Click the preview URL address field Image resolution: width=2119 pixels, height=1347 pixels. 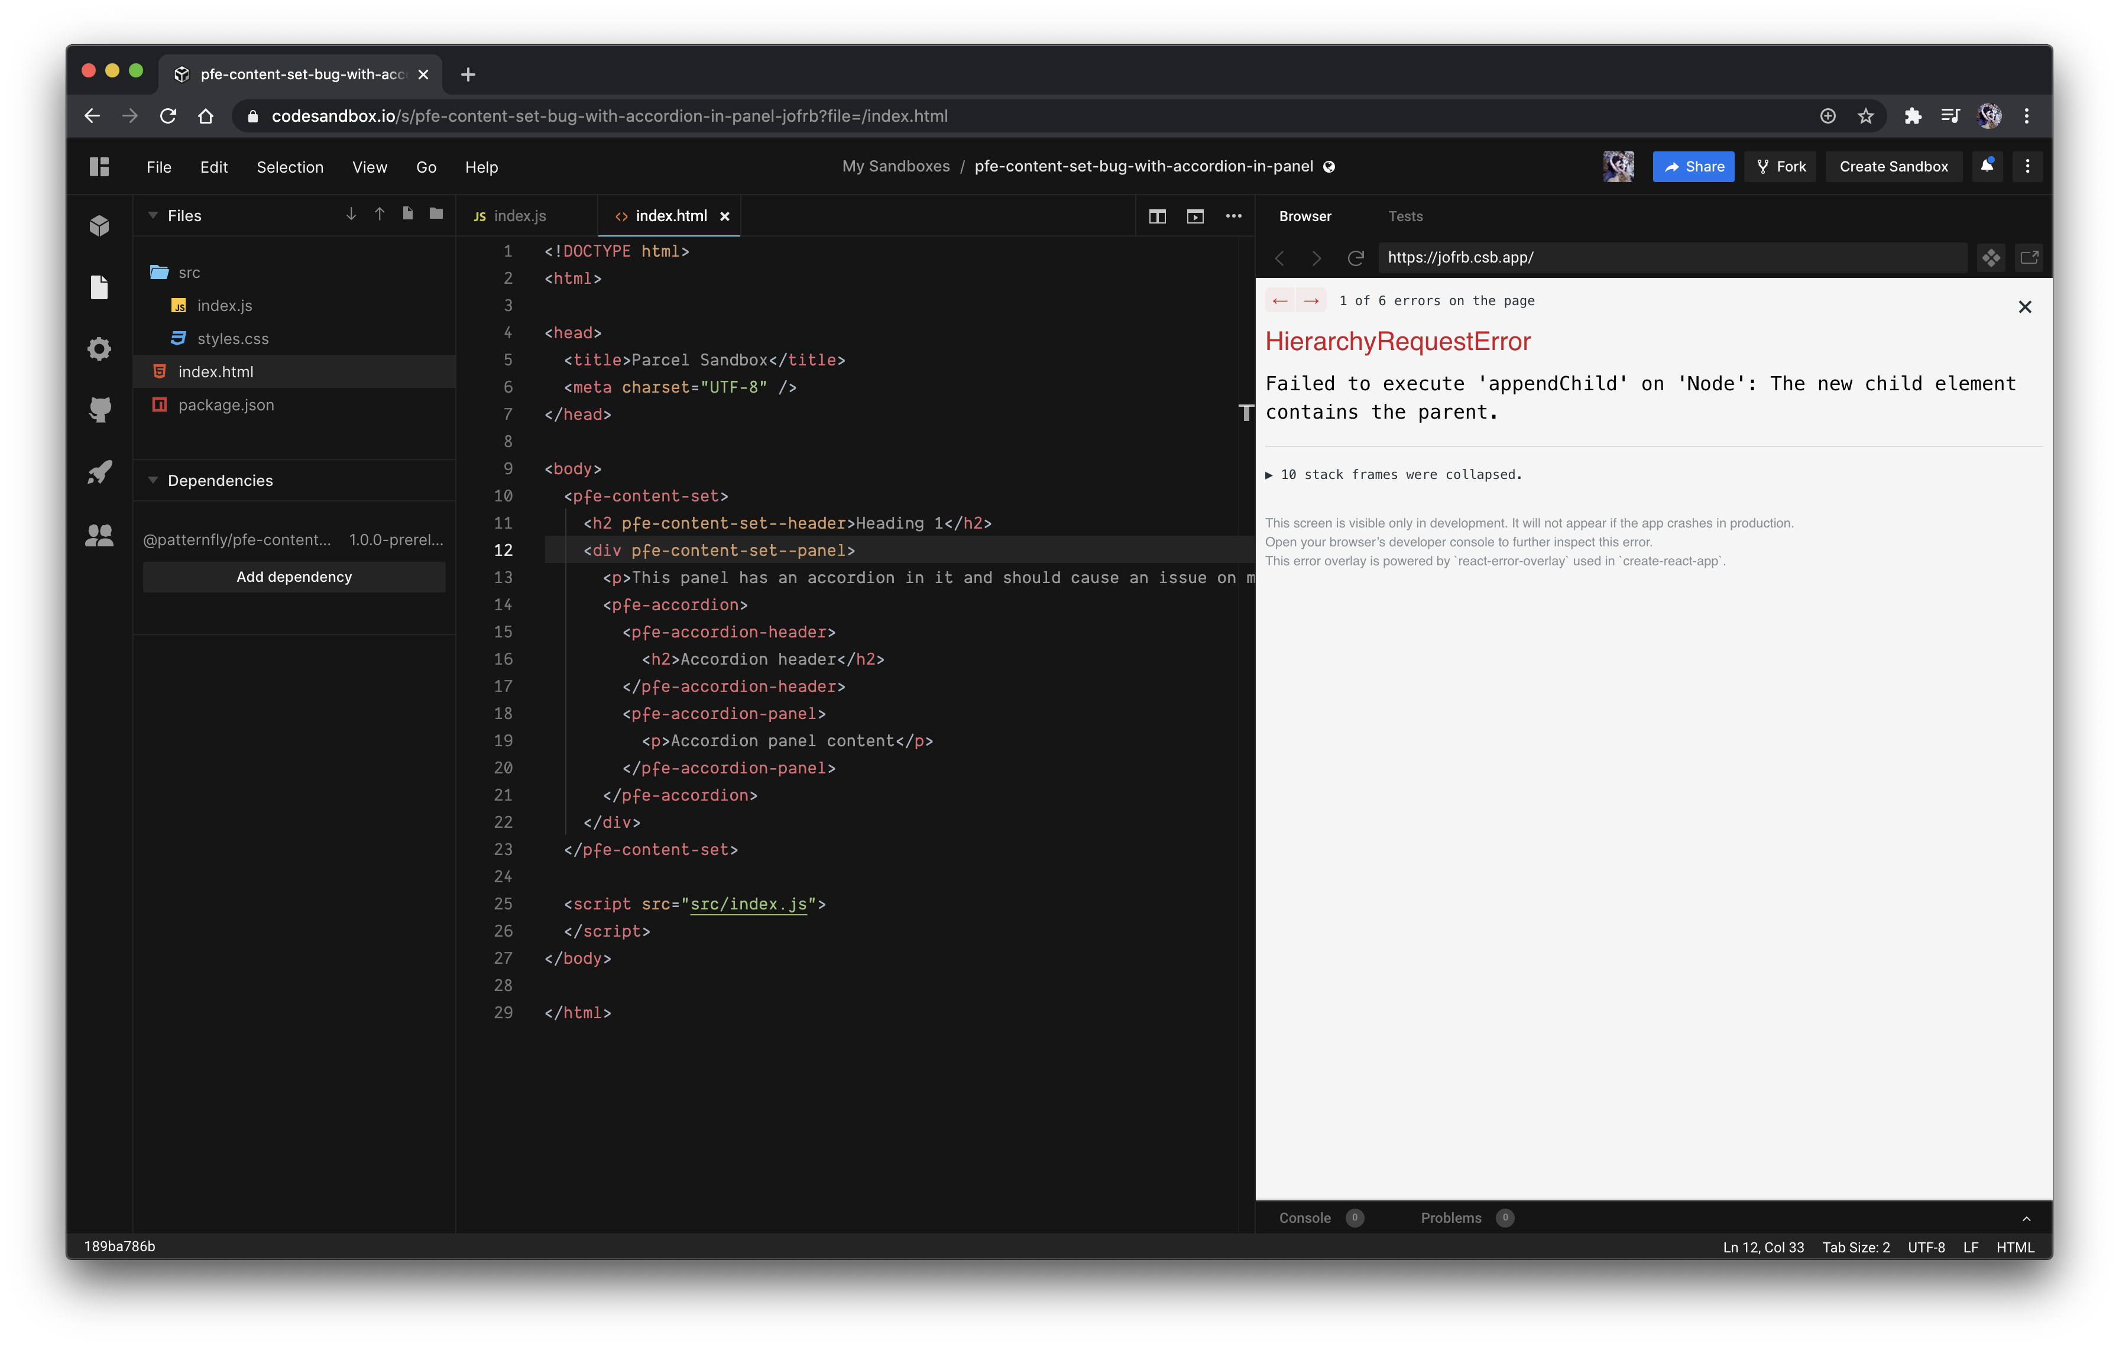point(1672,258)
